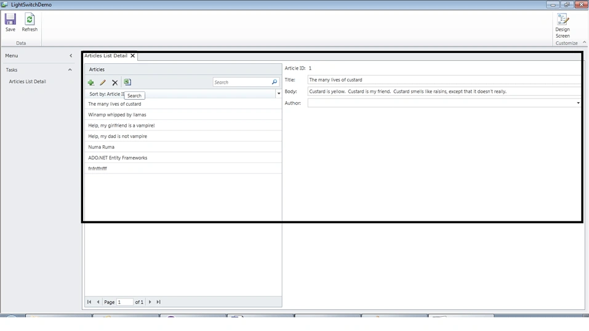Screen dimensions: 589x331
Task: Open Articles List Detail from Tasks menu
Action: pos(28,81)
